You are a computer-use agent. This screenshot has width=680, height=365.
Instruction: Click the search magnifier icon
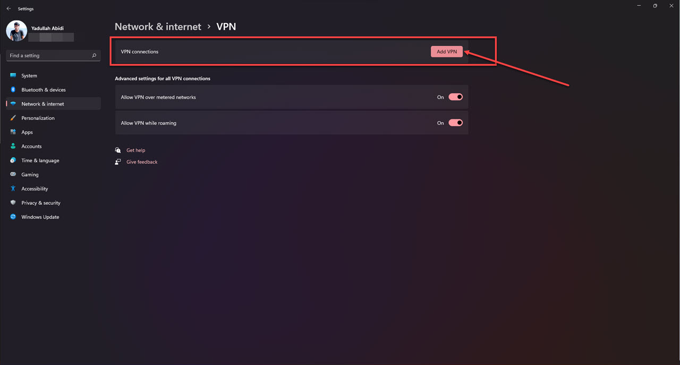coord(94,56)
